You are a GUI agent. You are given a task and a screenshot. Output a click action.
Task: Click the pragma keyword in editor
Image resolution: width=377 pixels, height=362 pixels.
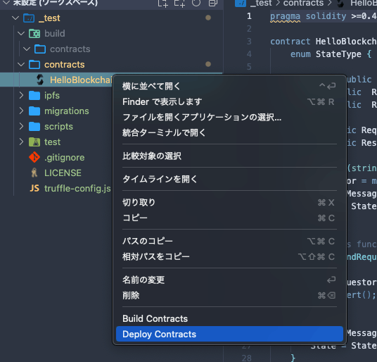(285, 16)
